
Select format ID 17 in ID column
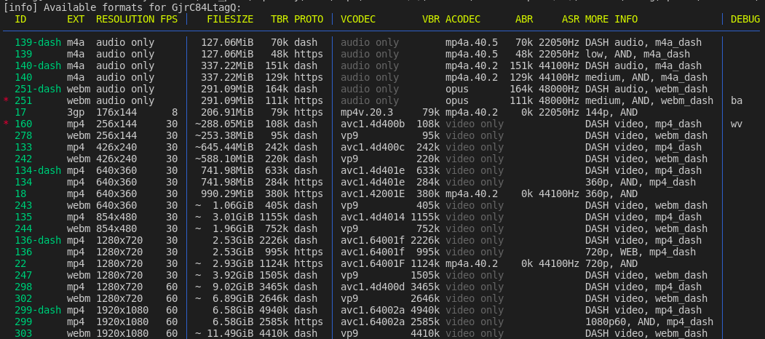(20, 112)
